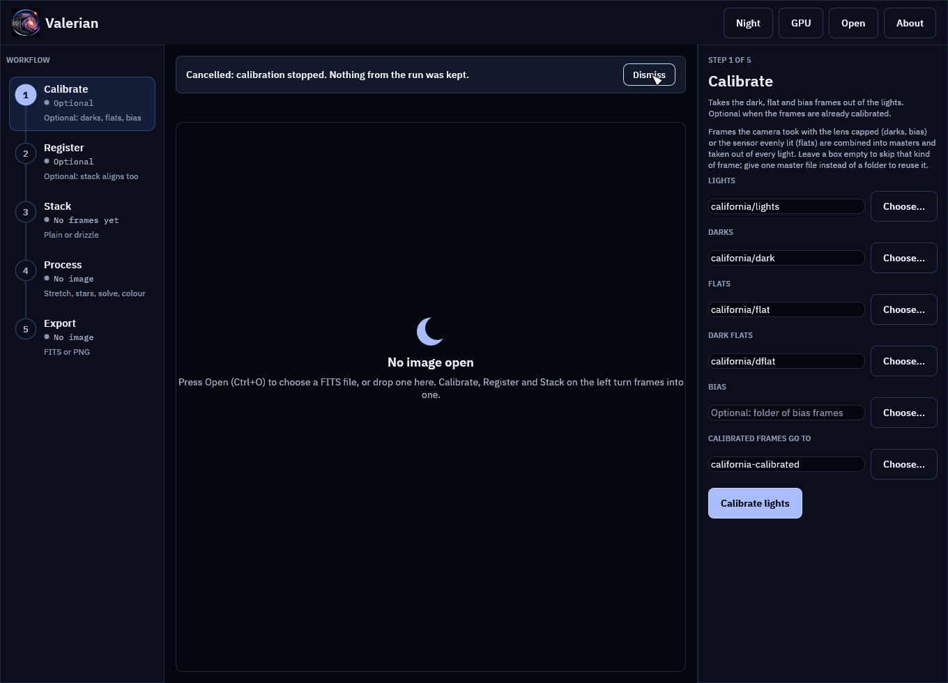Go to the Register workflow step

pos(82,162)
